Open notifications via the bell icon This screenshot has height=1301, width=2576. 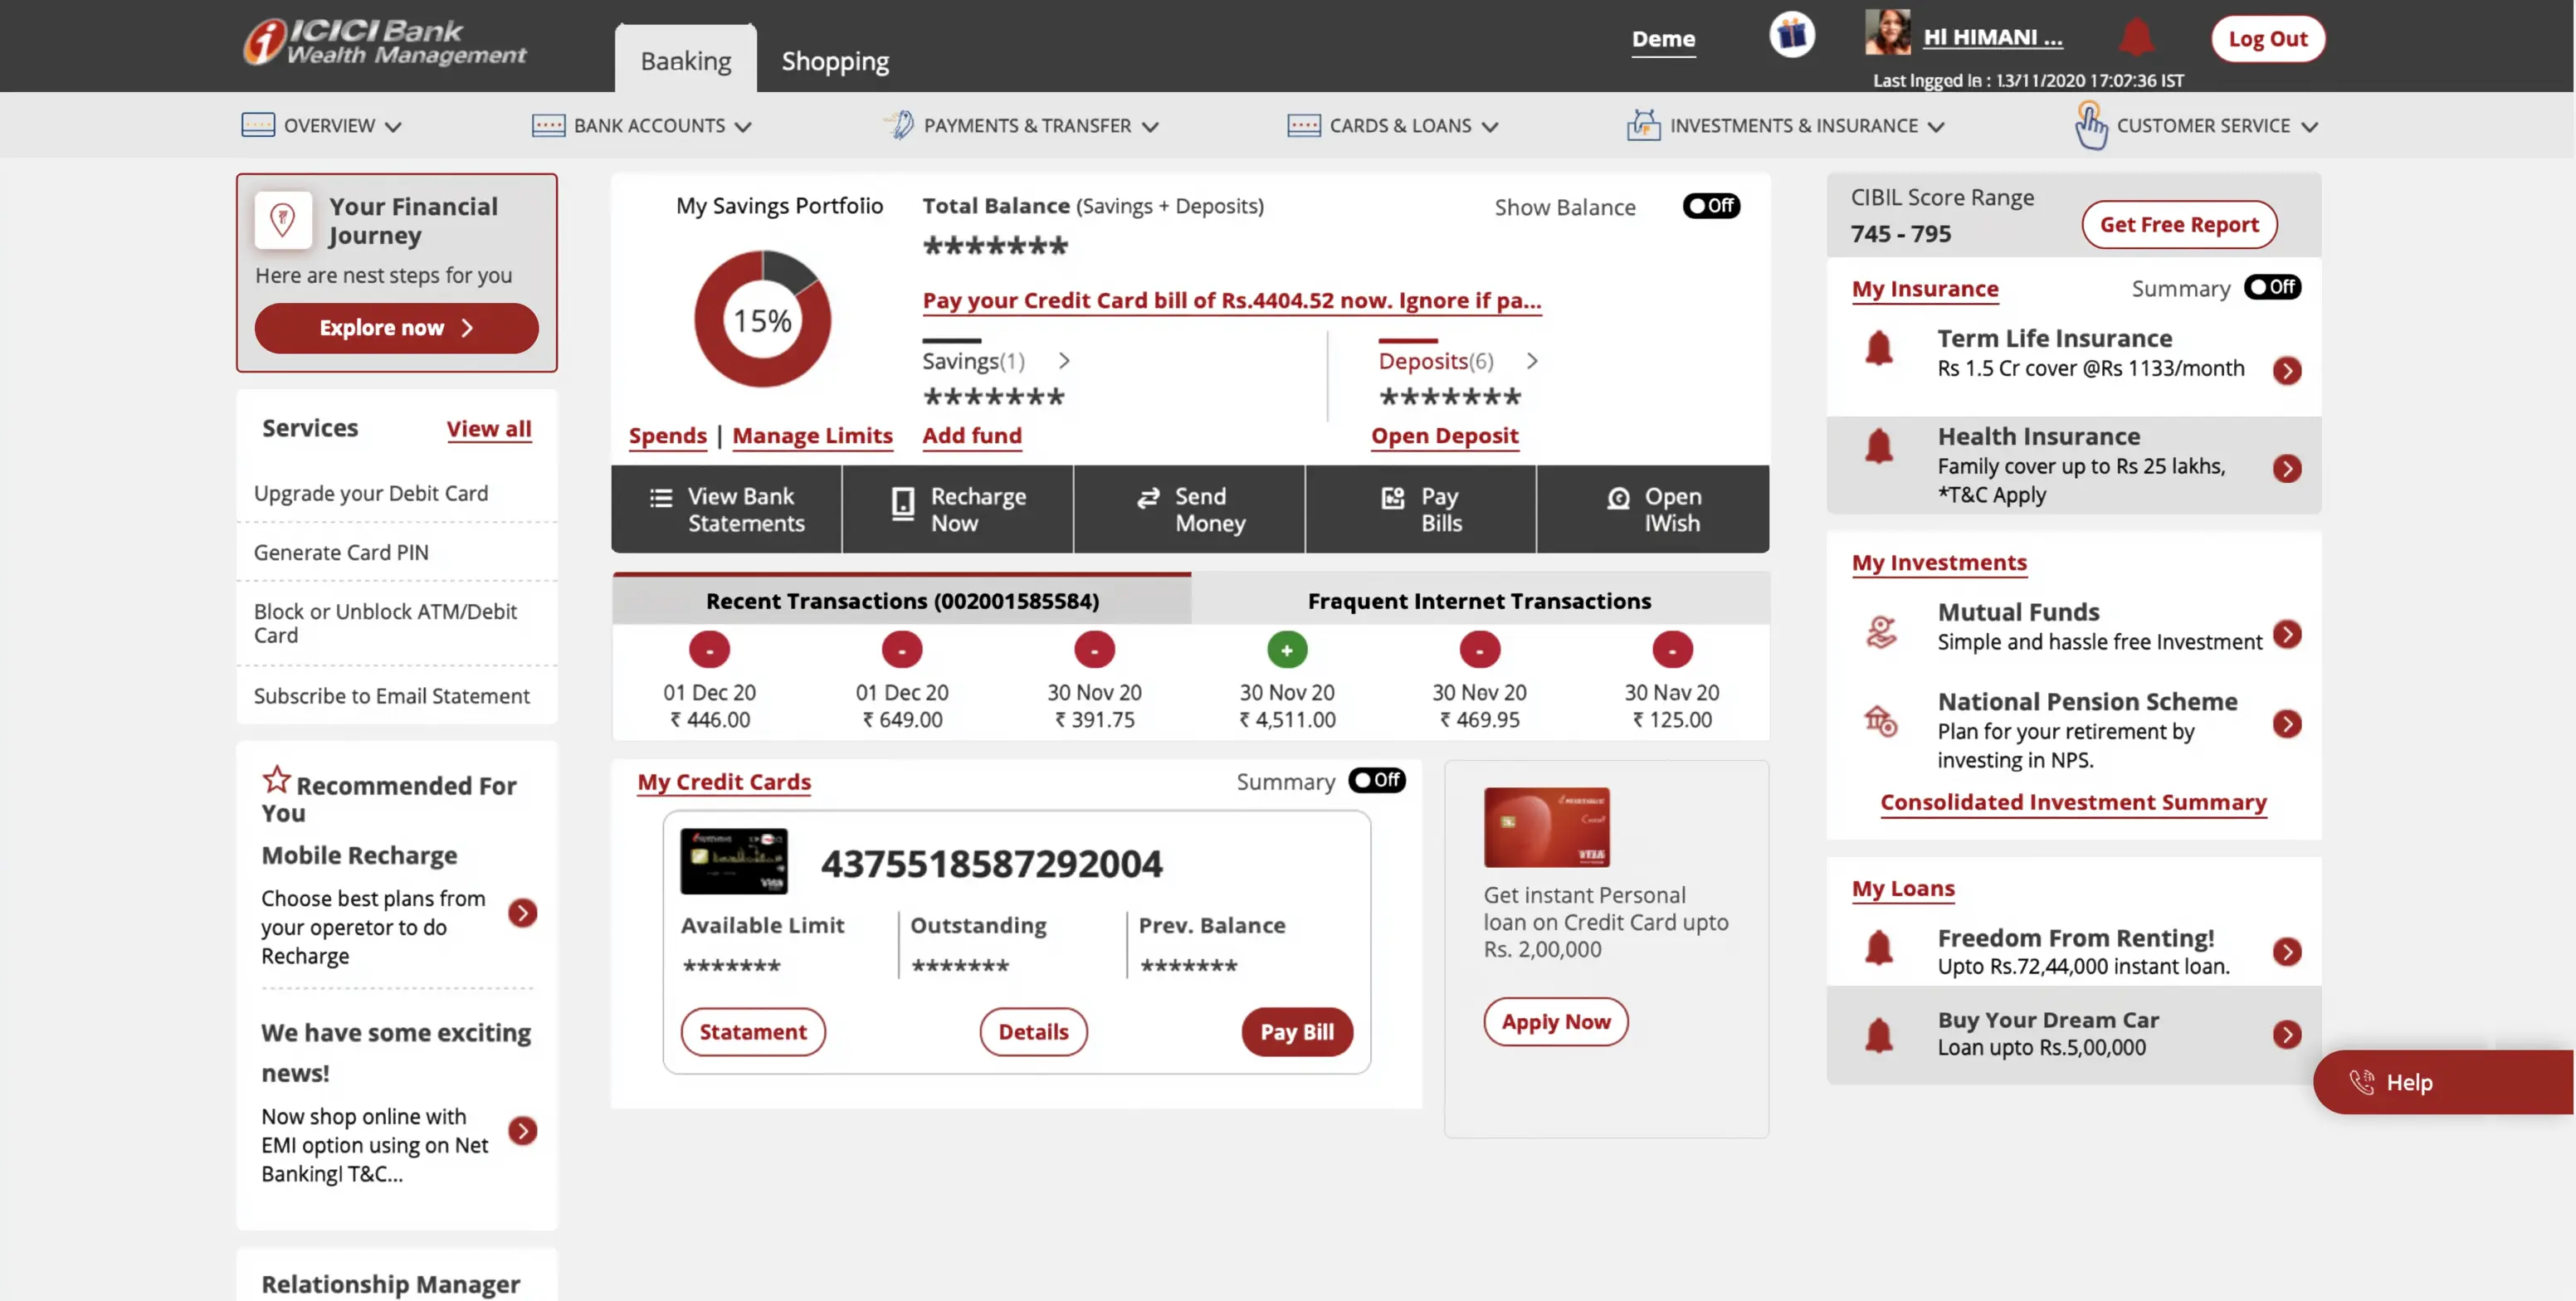pos(2136,37)
